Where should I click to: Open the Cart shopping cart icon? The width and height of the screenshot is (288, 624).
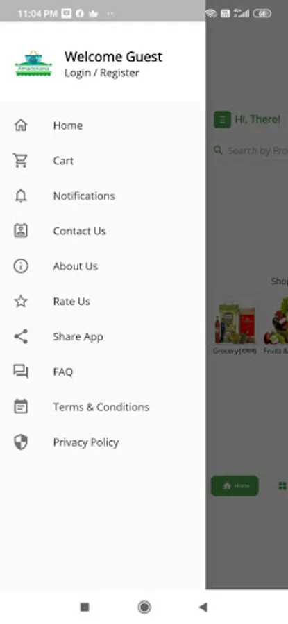[20, 160]
